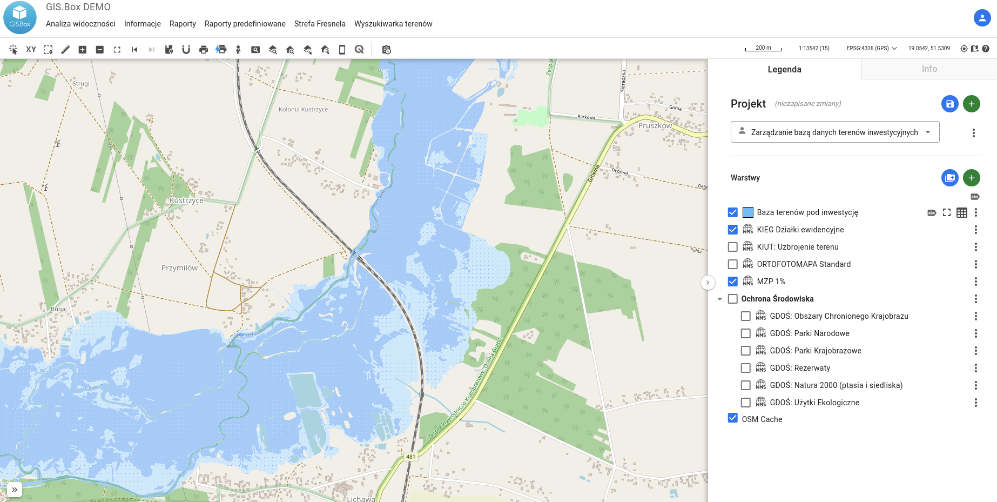Viewport: 997px width, 502px height.
Task: Activate the ruler measurement tool
Action: 65,49
